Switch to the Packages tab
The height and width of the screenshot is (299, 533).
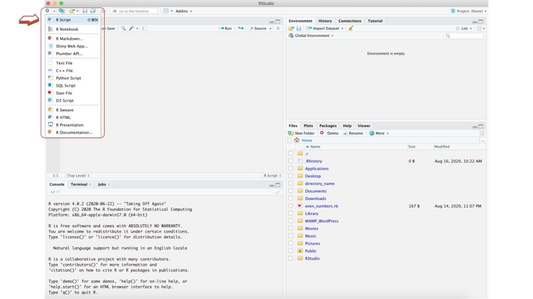click(327, 126)
